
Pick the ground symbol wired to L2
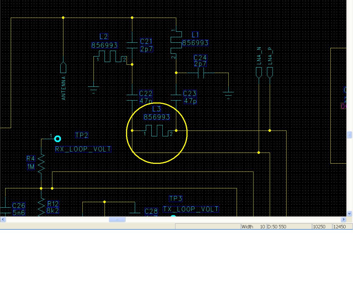click(93, 90)
